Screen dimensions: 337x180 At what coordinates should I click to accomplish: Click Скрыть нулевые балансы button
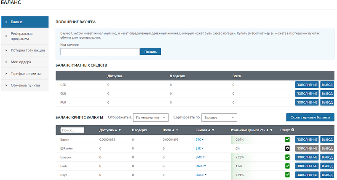pos(310,118)
